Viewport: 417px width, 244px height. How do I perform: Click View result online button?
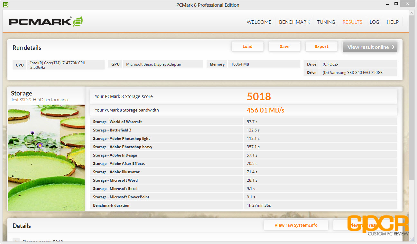click(370, 47)
